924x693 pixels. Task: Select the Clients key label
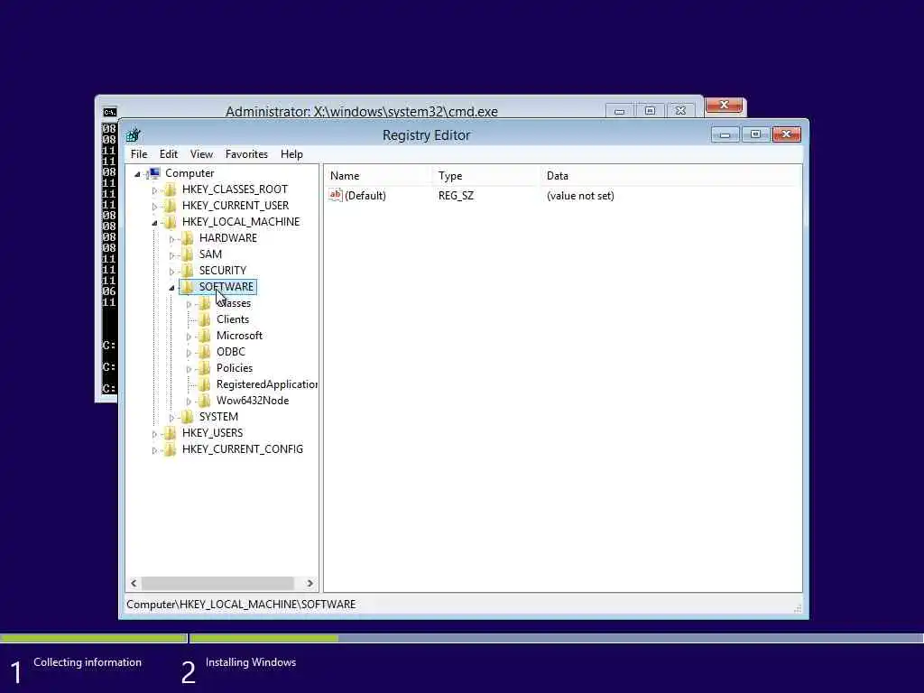click(x=233, y=319)
